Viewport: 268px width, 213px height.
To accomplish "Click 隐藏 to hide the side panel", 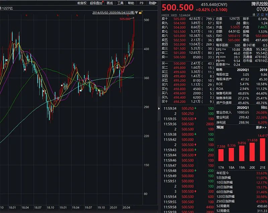I will click(152, 3).
